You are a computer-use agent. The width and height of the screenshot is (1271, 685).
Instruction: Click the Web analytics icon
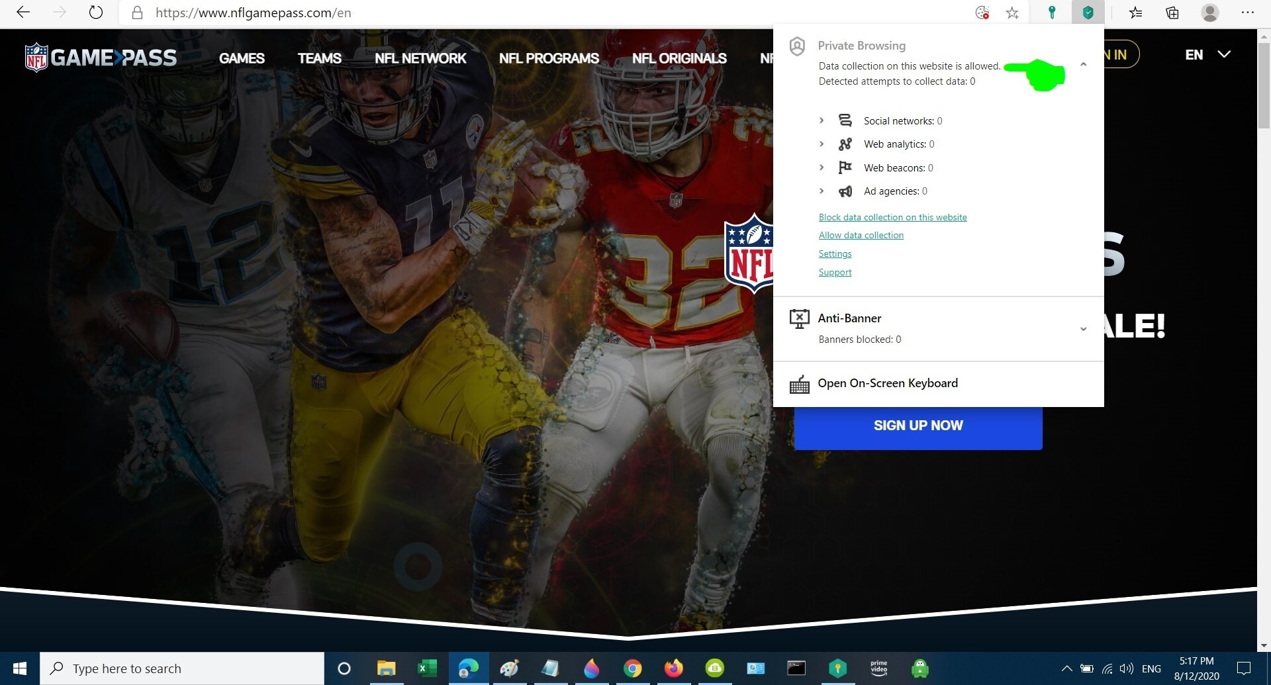coord(845,144)
